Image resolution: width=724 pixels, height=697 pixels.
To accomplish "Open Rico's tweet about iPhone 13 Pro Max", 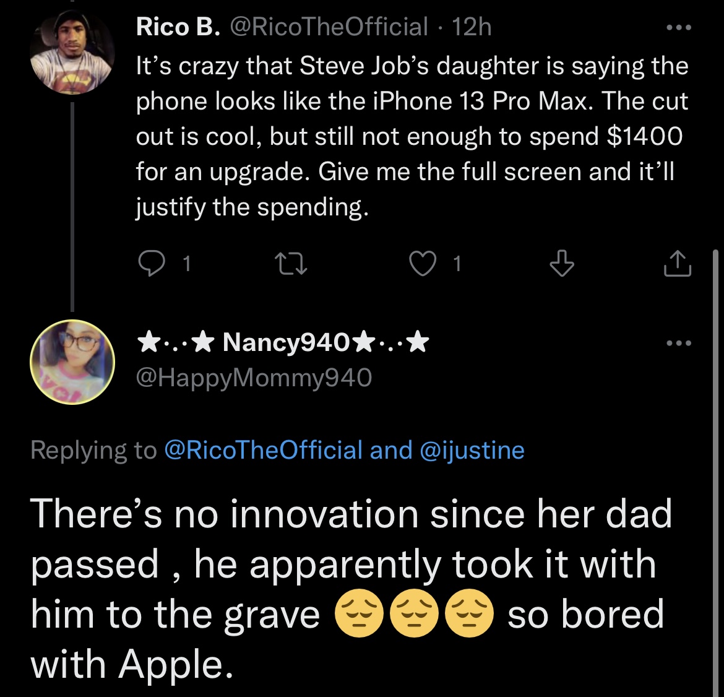I will coord(412,136).
